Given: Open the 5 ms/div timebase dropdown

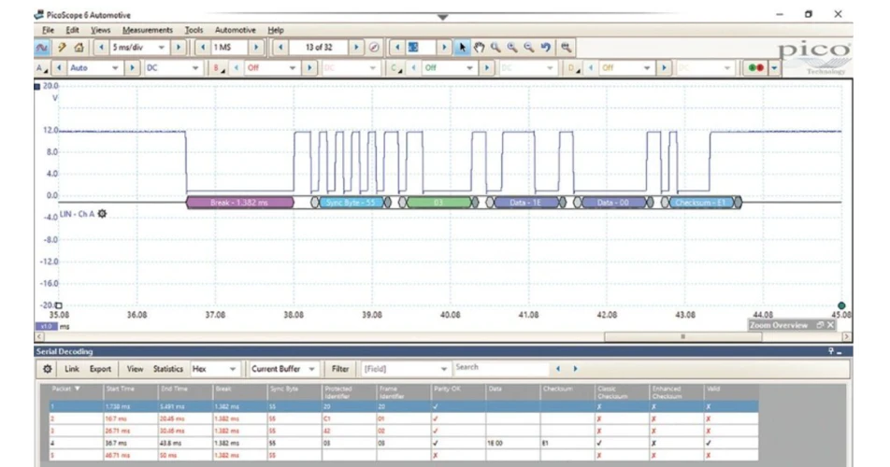Looking at the screenshot, I should point(162,48).
